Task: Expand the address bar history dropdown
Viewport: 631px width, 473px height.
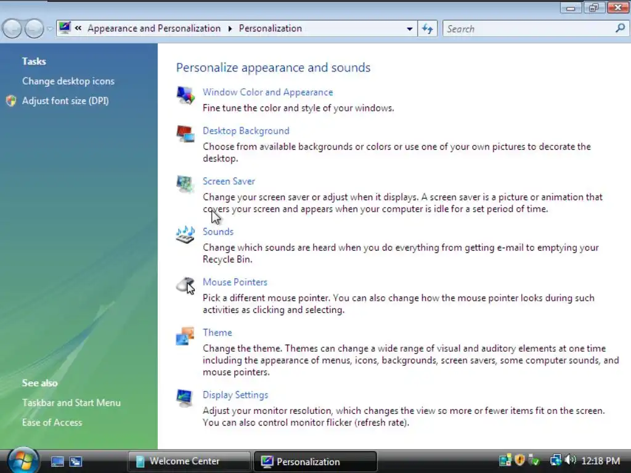Action: 409,29
